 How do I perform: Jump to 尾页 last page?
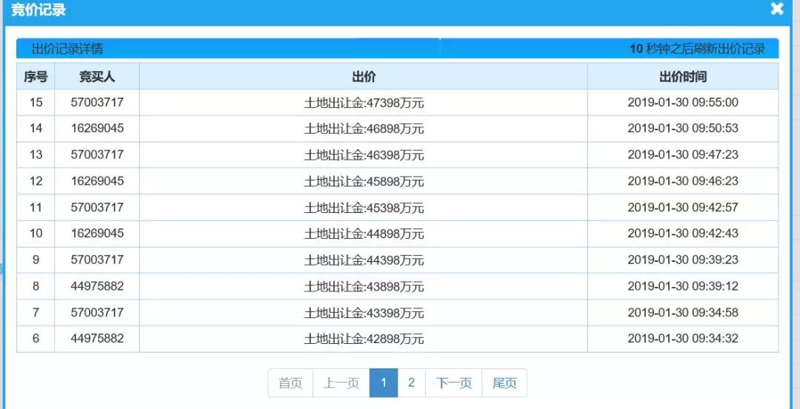click(504, 383)
